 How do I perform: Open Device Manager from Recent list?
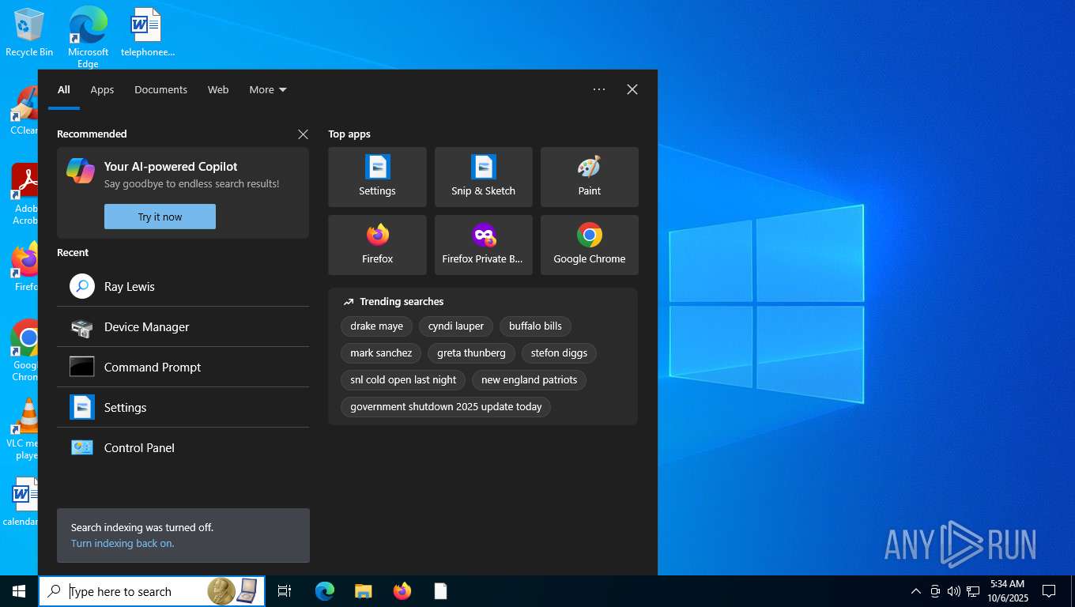point(183,326)
